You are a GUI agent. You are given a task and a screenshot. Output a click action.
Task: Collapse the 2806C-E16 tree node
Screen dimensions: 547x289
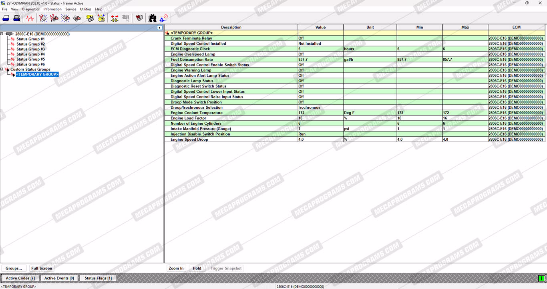[2, 34]
